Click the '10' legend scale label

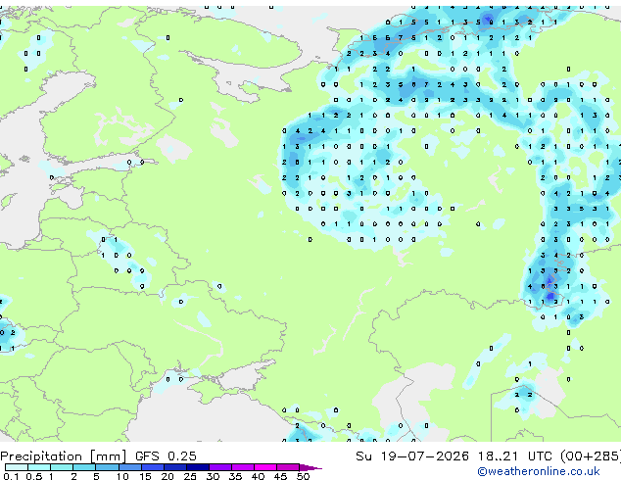pos(122,476)
